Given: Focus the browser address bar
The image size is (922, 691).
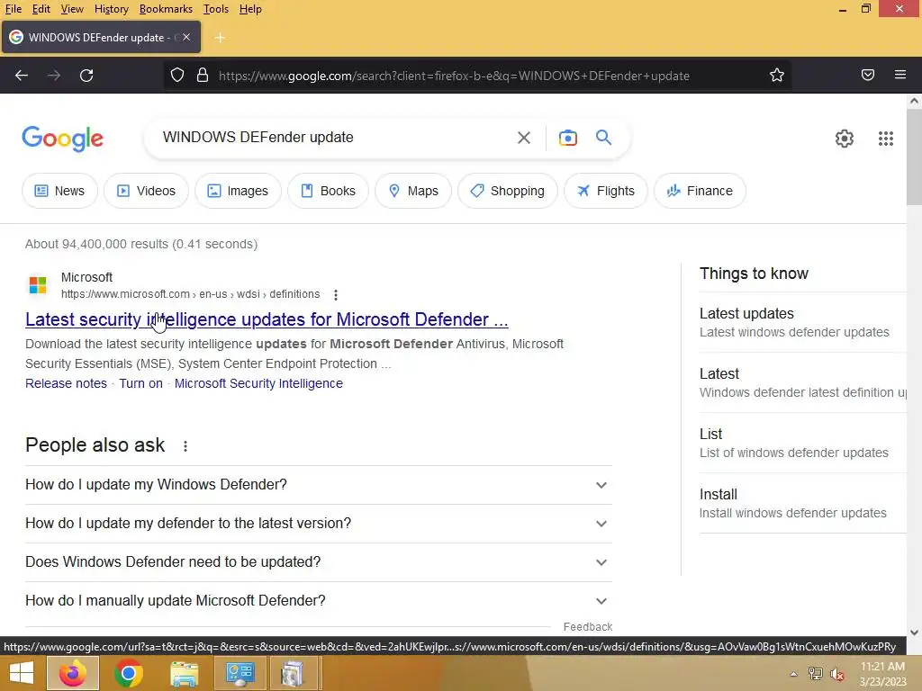Looking at the screenshot, I should (453, 76).
